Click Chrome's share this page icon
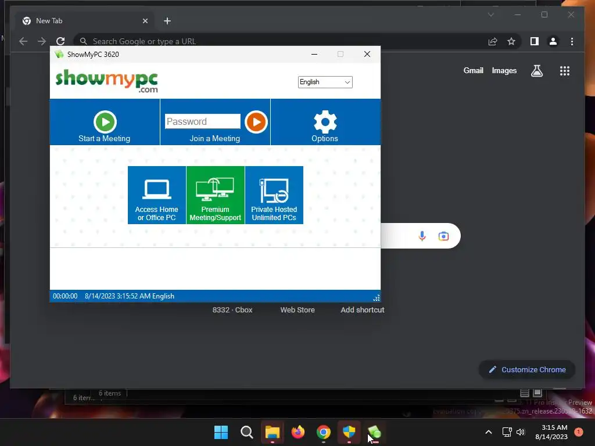 (x=493, y=41)
